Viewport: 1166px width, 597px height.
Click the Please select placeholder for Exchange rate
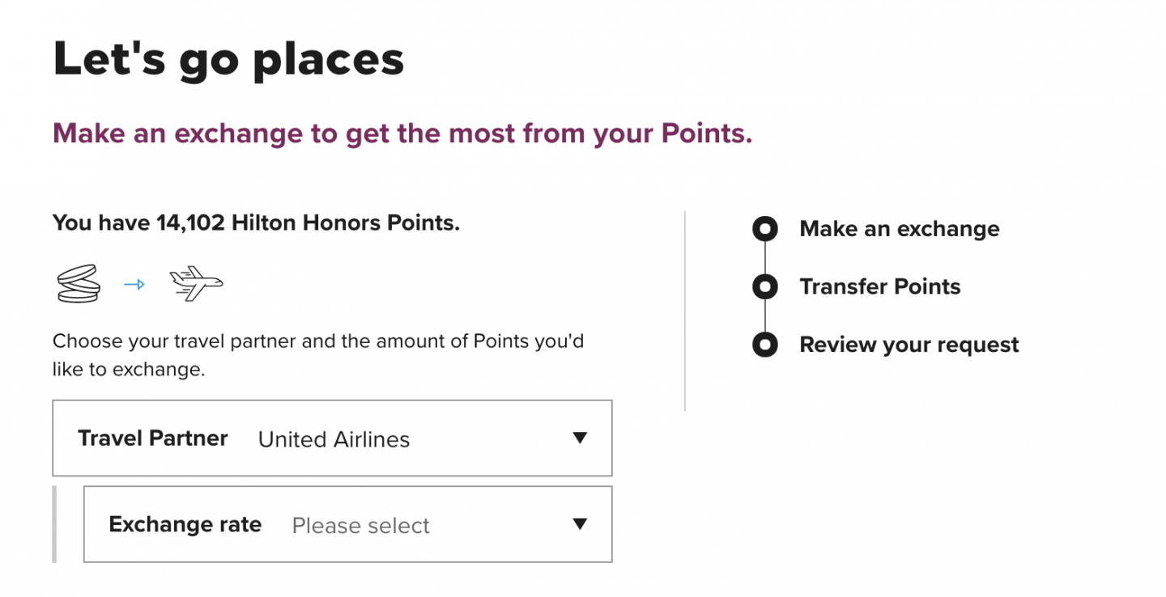click(x=360, y=526)
